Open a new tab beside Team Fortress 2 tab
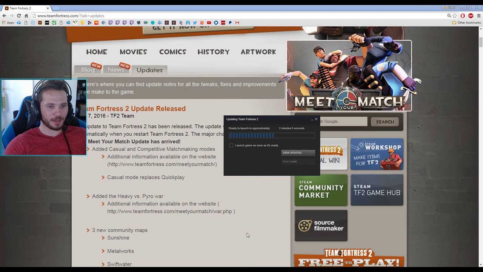This screenshot has width=483, height=272. click(x=55, y=8)
